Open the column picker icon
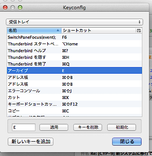 [x=139, y=30]
